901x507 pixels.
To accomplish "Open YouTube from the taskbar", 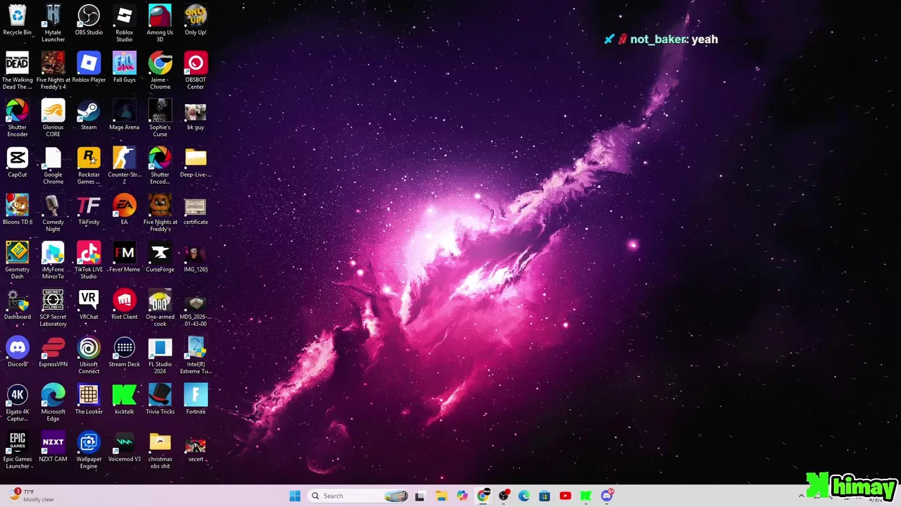I will point(565,496).
